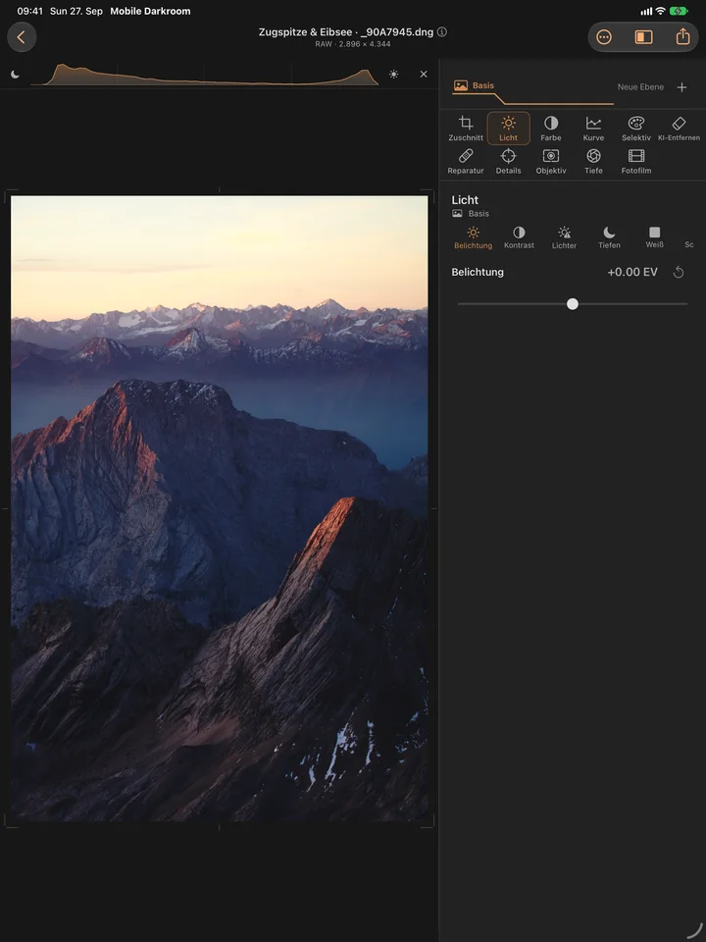
Task: Click the sun highlight clipping icon by the histogram
Action: [x=393, y=75]
